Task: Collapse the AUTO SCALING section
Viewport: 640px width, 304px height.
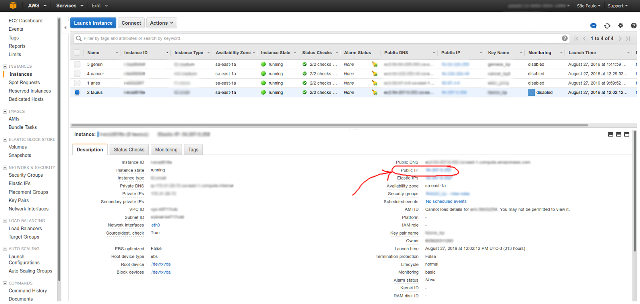Action: [5, 249]
